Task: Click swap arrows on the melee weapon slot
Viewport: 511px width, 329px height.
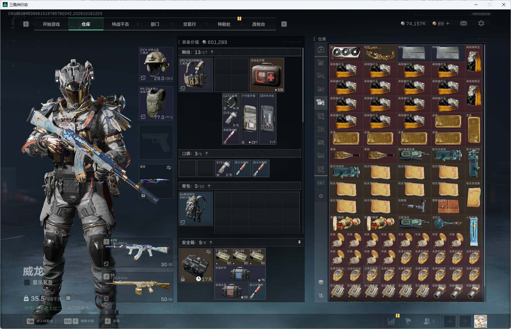Action: click(x=169, y=168)
